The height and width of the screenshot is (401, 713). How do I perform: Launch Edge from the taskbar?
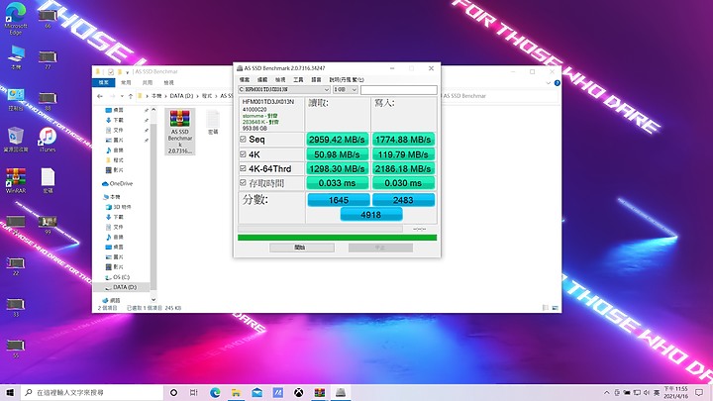click(215, 392)
